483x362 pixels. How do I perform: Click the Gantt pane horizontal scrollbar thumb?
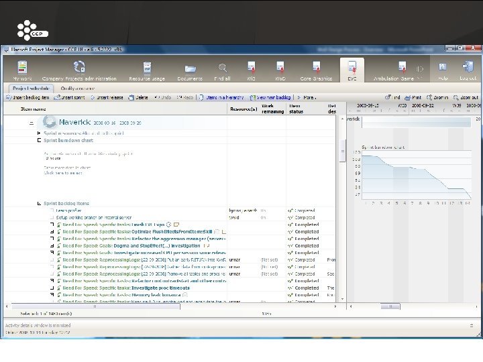click(x=390, y=306)
